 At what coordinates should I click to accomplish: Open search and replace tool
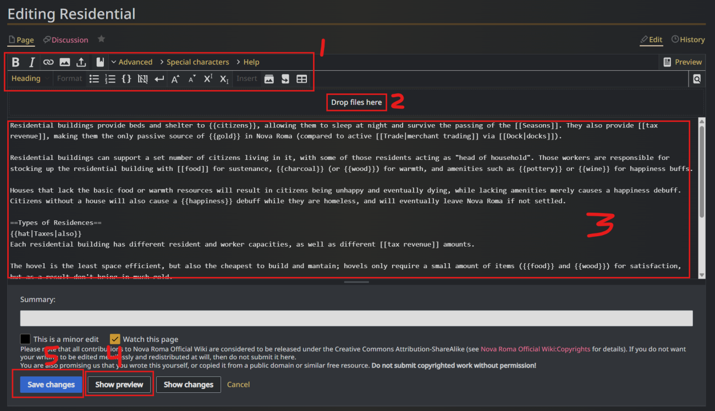(697, 79)
